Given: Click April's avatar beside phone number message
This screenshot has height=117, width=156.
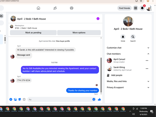Looking at the screenshot, I should (x=12, y=80).
